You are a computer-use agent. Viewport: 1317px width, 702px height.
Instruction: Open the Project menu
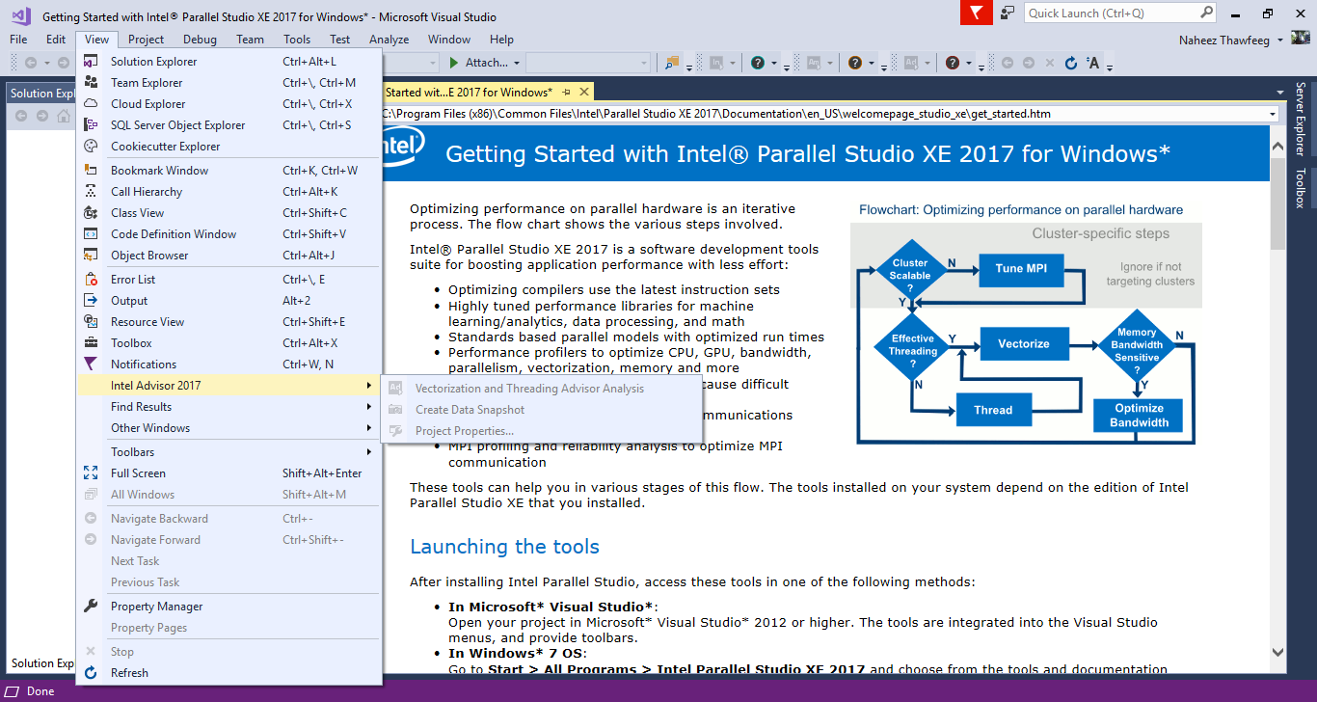pyautogui.click(x=146, y=40)
